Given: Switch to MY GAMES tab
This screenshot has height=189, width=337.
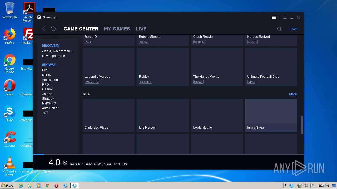Looking at the screenshot, I should (117, 29).
